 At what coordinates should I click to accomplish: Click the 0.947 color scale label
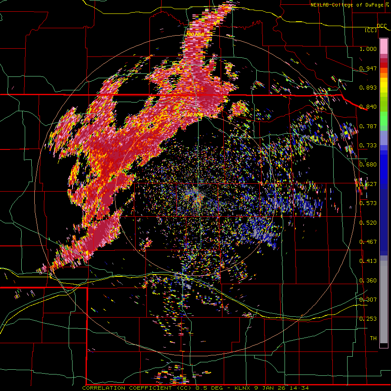(x=368, y=68)
